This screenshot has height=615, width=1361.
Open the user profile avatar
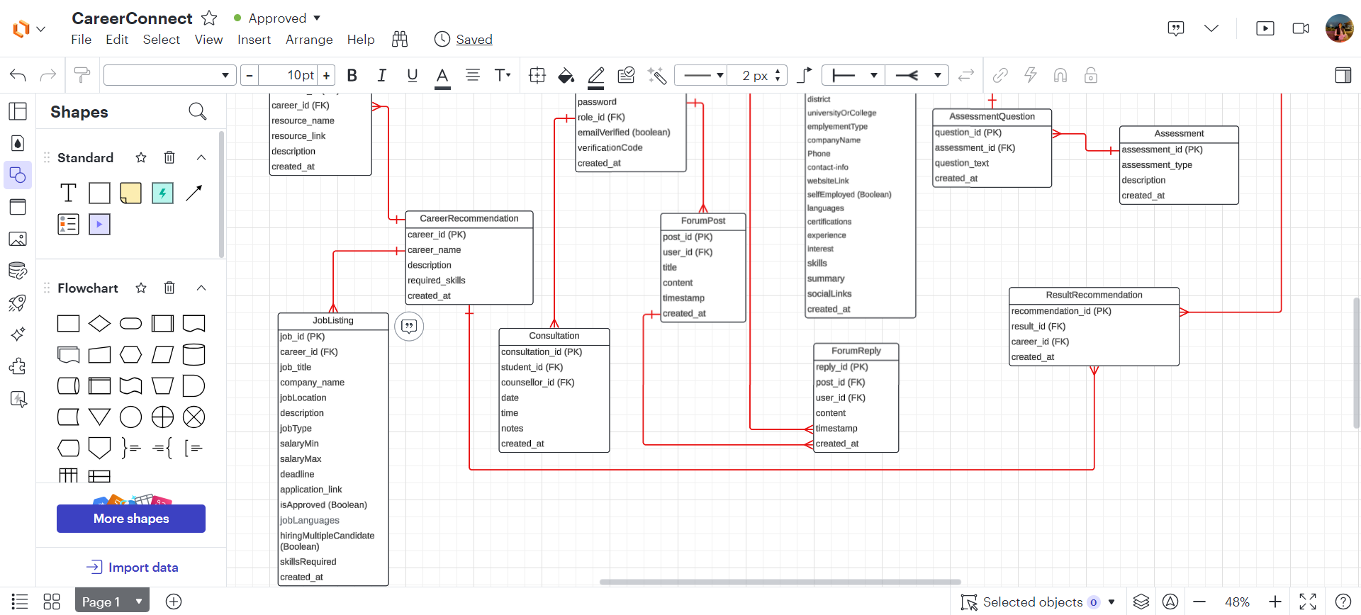(x=1340, y=28)
